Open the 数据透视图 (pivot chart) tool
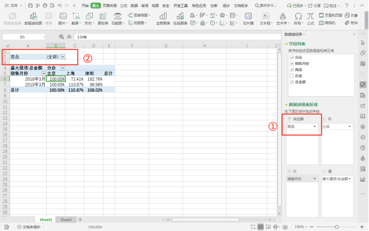This screenshot has width=369, height=231. (x=33, y=19)
